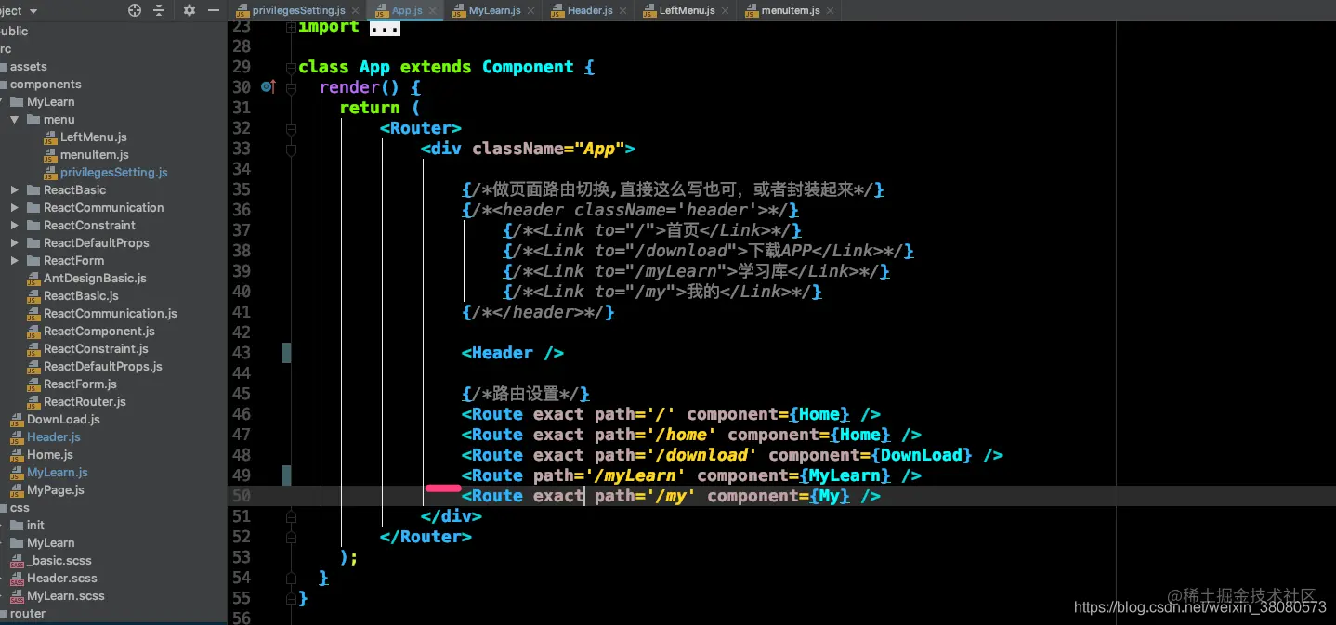The image size is (1336, 625).
Task: Open MyPage.js in project tree
Action: [55, 490]
